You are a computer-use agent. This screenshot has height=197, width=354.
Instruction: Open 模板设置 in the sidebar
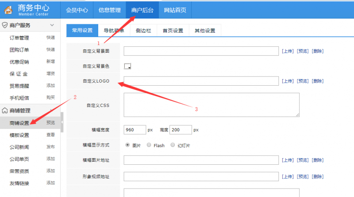(x=19, y=135)
